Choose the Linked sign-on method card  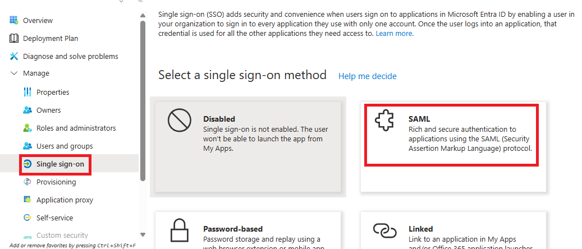click(453, 230)
